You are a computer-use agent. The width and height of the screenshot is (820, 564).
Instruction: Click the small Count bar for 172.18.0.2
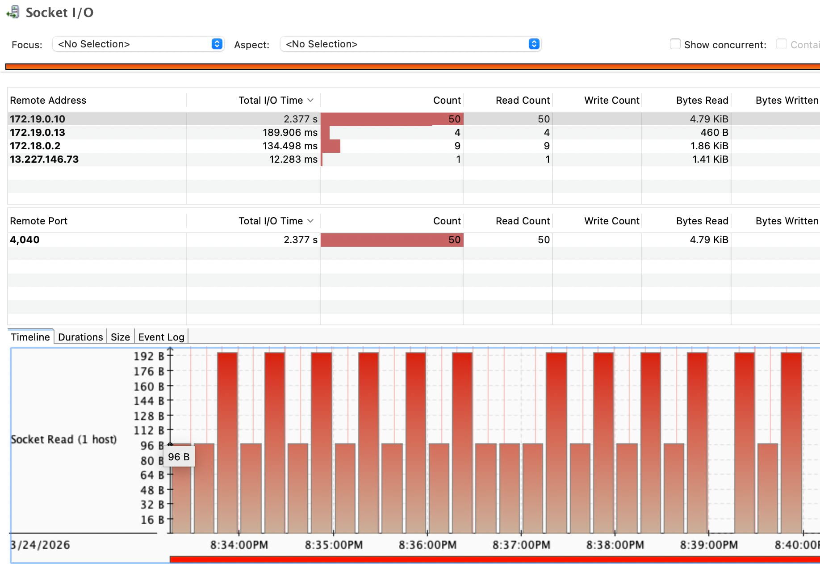[x=331, y=146]
